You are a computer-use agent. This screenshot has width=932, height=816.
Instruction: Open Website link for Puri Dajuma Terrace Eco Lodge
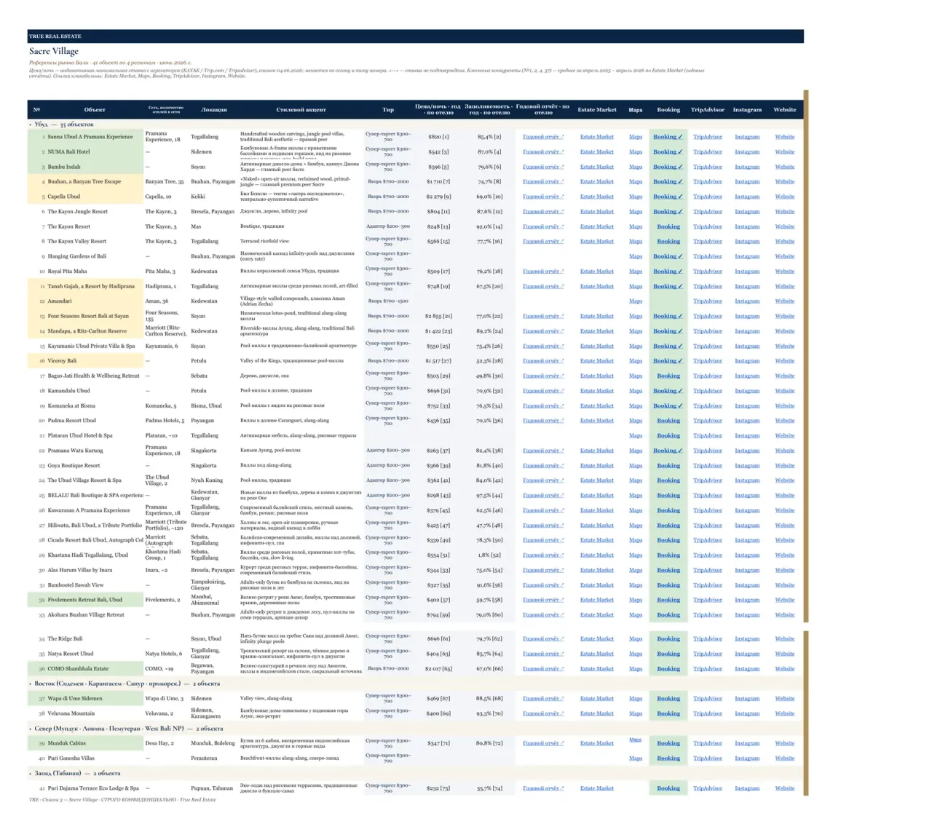coord(784,788)
